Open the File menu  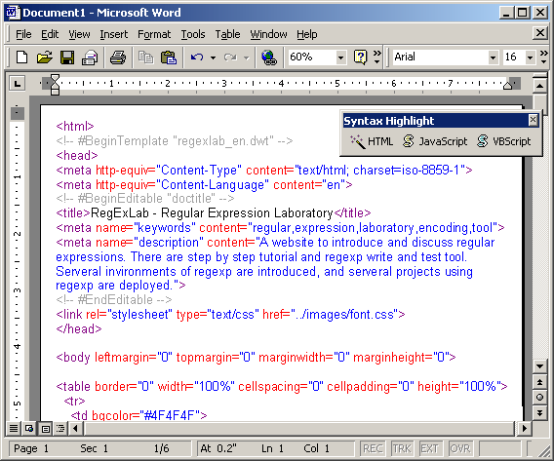pyautogui.click(x=23, y=34)
